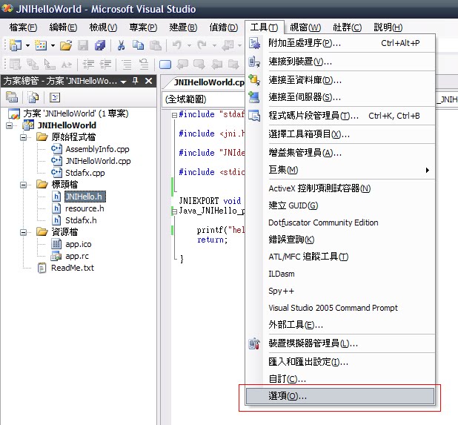Image resolution: width=458 pixels, height=425 pixels.
Task: Click the Save toolbar icon
Action: tap(83, 45)
